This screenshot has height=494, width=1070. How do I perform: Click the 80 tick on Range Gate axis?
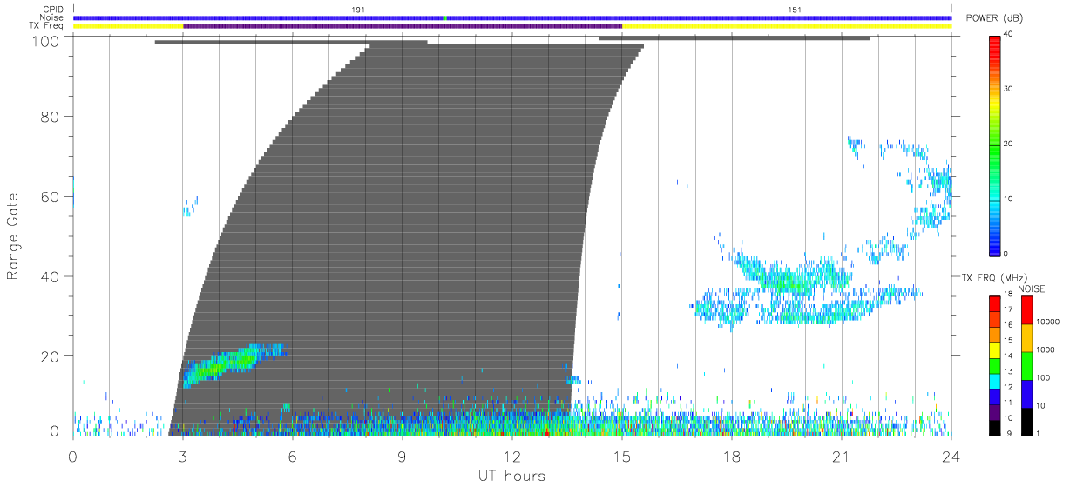(x=49, y=116)
